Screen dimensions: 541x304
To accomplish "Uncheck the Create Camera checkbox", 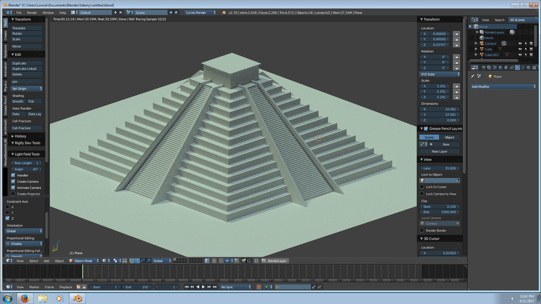I will 13,181.
